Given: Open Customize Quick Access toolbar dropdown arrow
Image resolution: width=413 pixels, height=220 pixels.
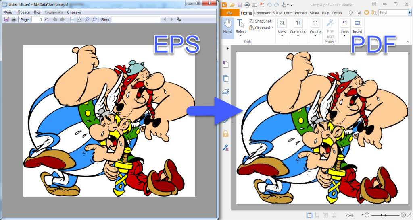Looking at the screenshot, I should (292, 4).
